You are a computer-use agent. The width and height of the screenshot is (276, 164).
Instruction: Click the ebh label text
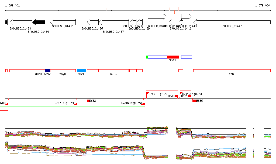[x=231, y=74]
